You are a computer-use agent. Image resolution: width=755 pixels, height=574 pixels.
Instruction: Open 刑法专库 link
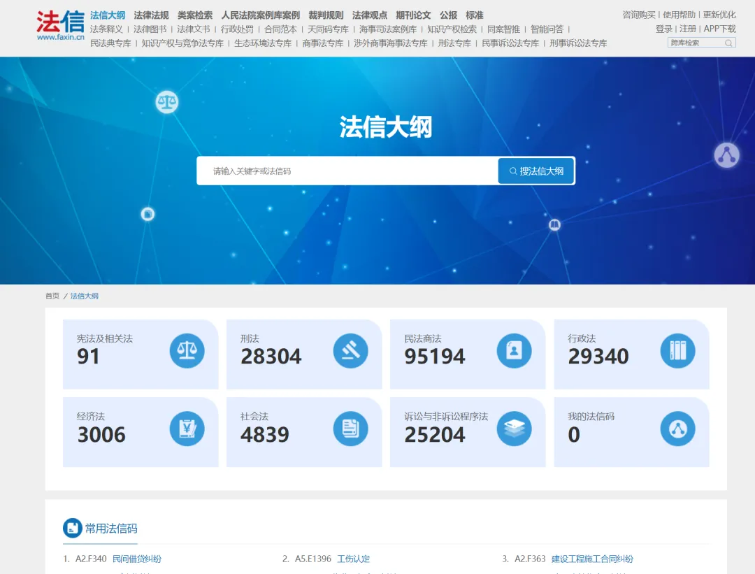pyautogui.click(x=454, y=43)
